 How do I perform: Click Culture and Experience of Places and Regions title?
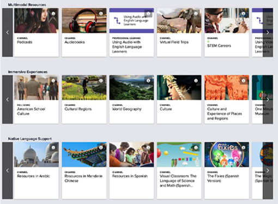225,114
